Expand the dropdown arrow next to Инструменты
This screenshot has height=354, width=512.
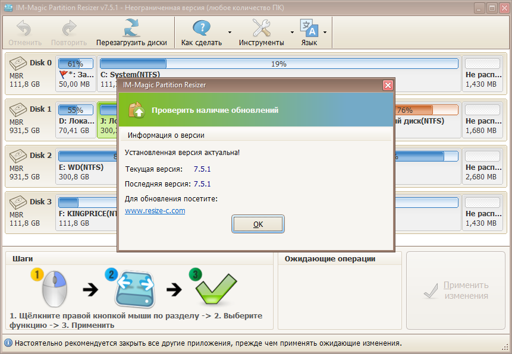click(292, 32)
